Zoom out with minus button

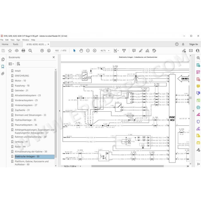[88, 51]
